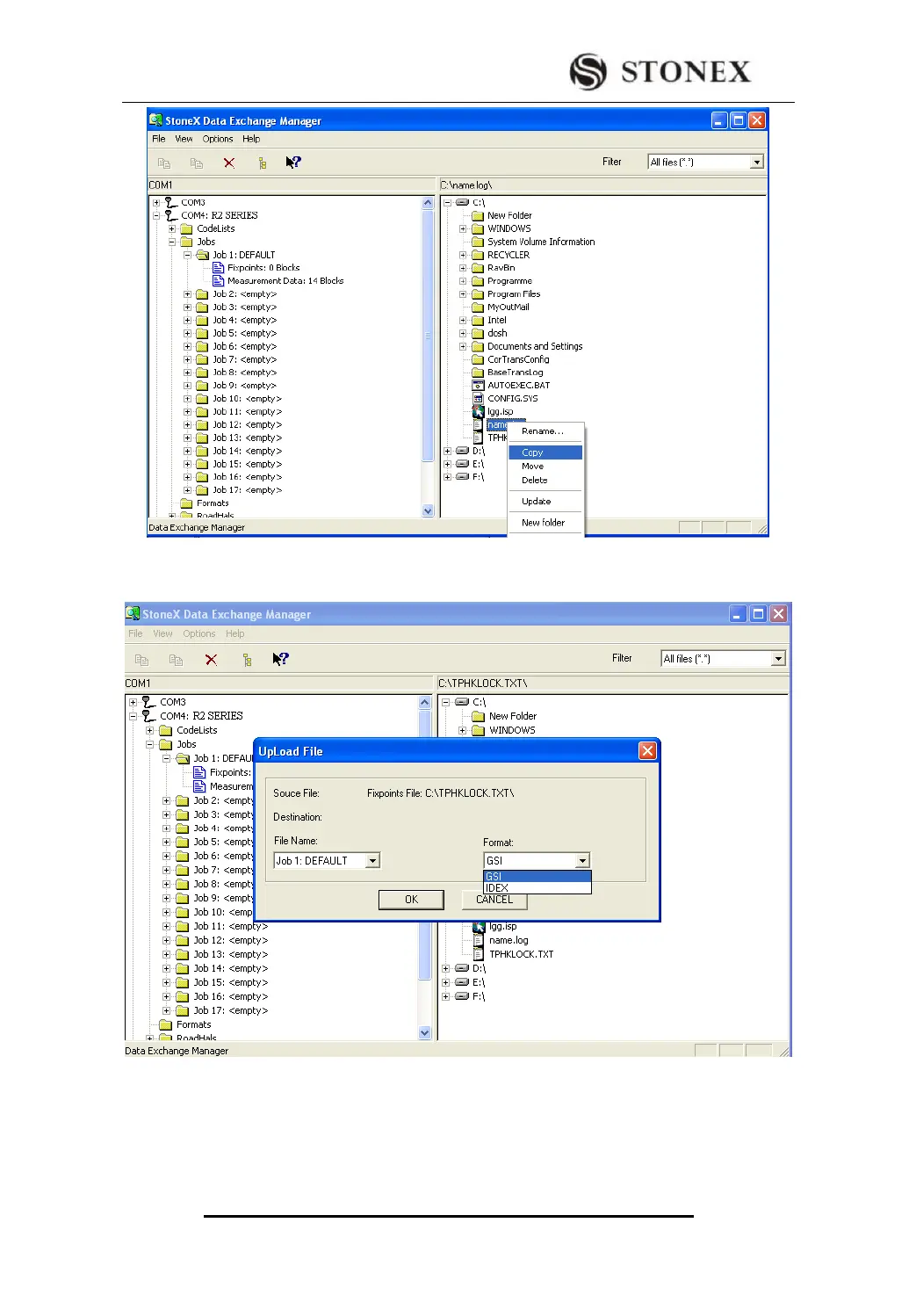Click the device tree scroll-down arrow, upper window

click(428, 510)
